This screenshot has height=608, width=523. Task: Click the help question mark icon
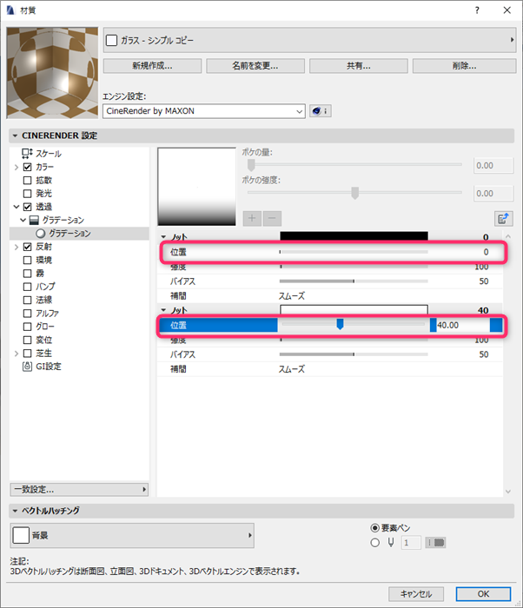pos(477,10)
